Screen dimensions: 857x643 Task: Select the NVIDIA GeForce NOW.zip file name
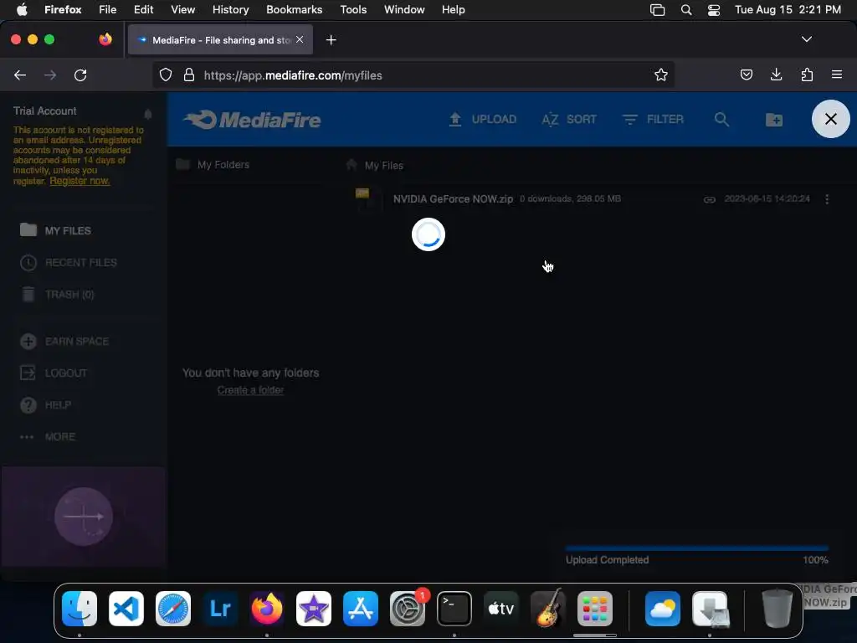tap(453, 199)
